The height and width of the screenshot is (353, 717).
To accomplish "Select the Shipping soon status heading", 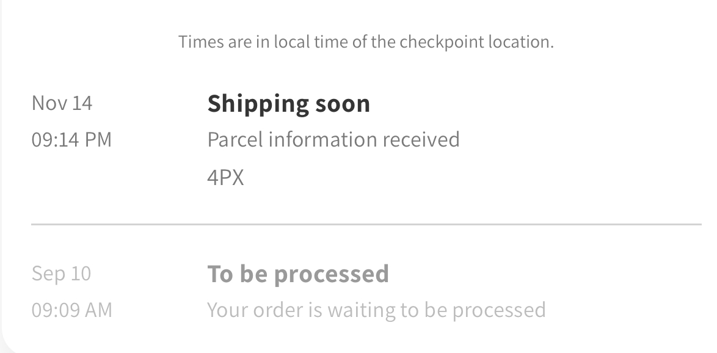I will click(288, 103).
